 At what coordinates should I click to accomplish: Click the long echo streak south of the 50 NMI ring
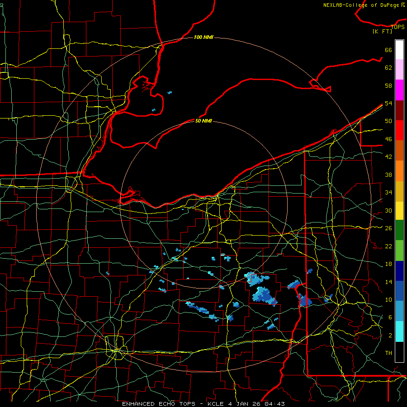point(202,311)
